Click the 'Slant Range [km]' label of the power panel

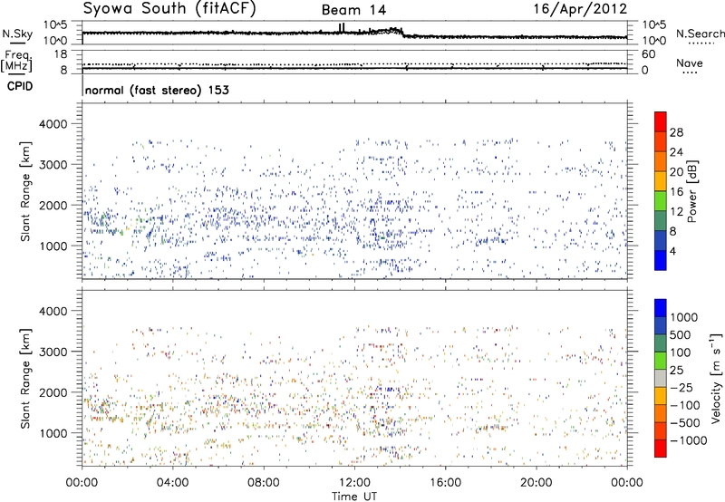pos(25,191)
